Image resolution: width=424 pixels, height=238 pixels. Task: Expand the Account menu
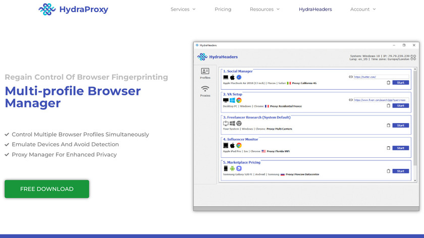point(363,9)
